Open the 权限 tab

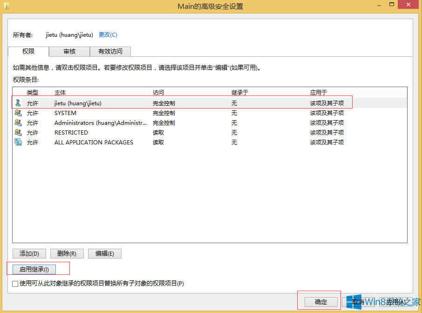[x=28, y=52]
